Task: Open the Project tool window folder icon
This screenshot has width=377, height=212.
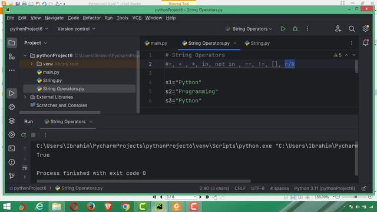Action: point(12,43)
